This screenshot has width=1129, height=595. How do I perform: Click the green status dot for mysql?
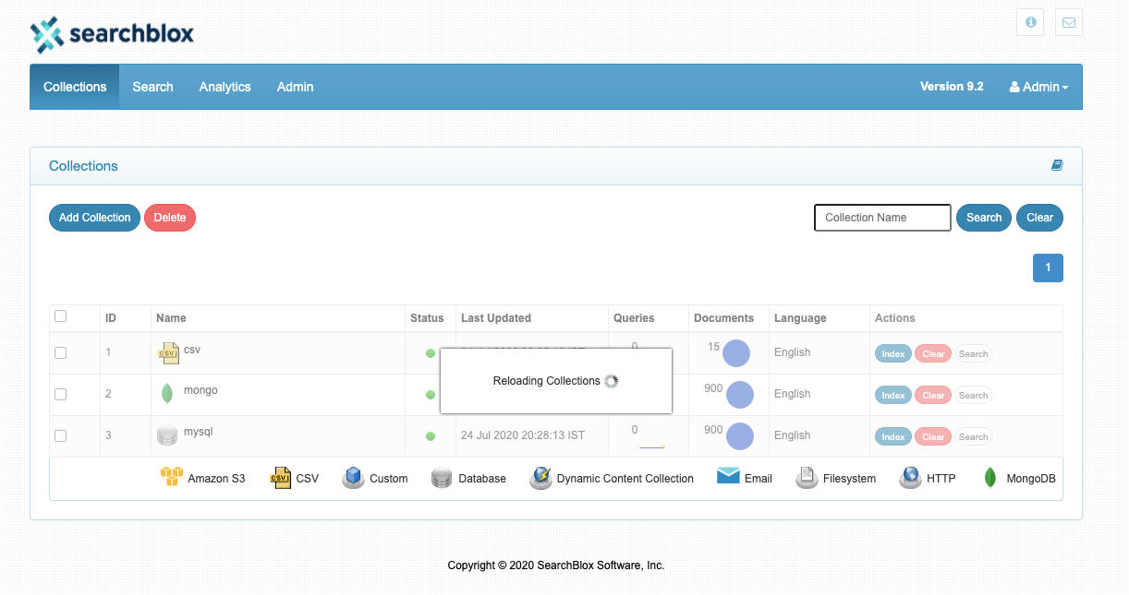(x=431, y=436)
